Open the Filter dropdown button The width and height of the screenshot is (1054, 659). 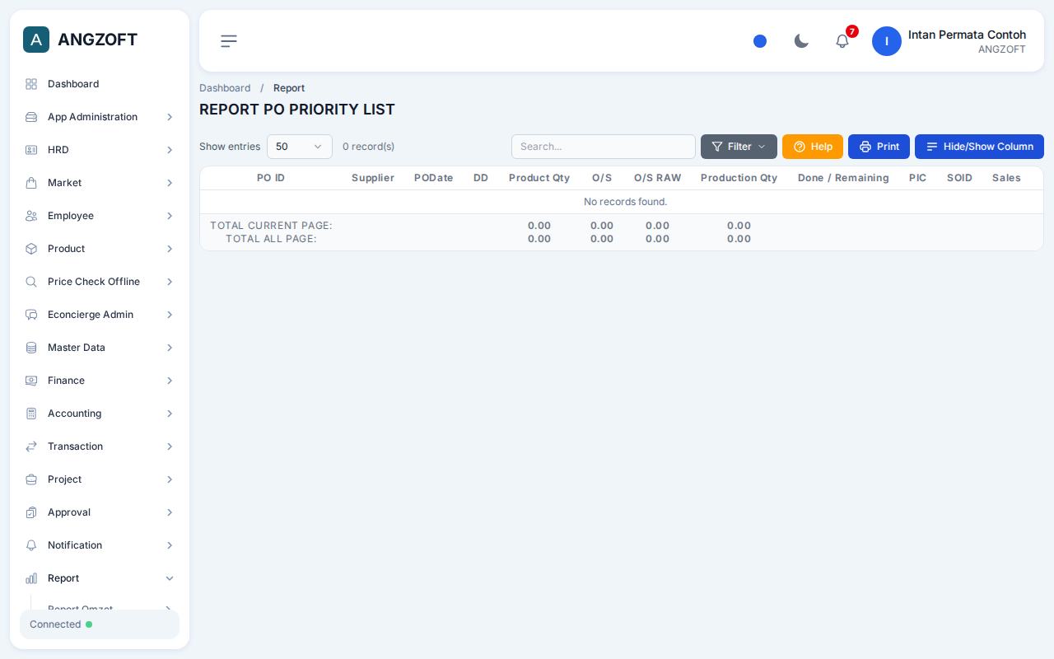(739, 147)
